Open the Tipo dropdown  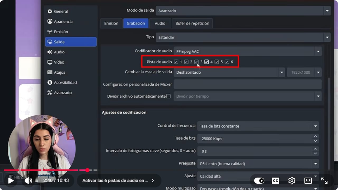tap(243, 37)
